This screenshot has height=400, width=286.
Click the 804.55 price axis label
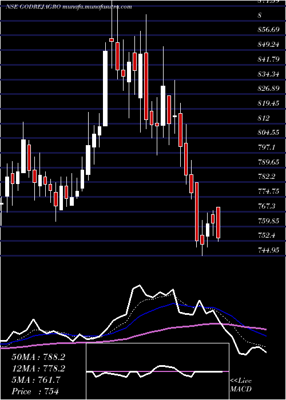[x=268, y=133]
